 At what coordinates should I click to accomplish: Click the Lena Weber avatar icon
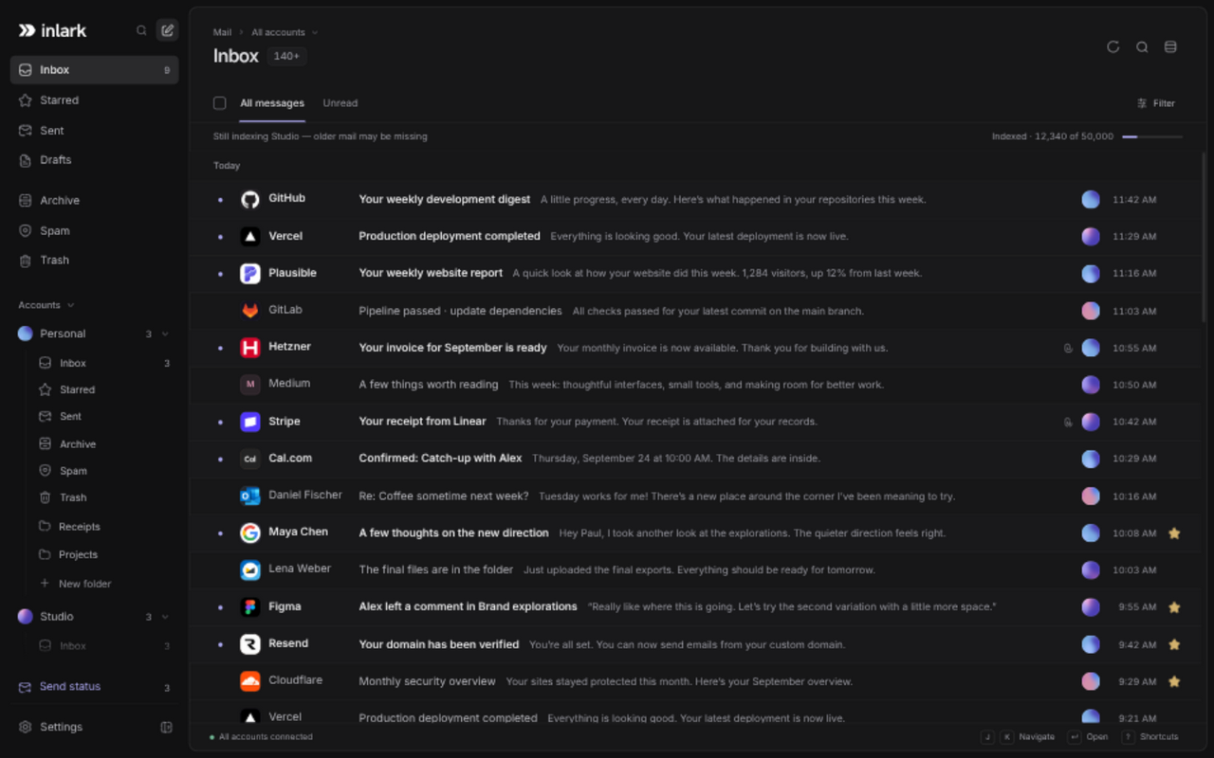pyautogui.click(x=250, y=570)
